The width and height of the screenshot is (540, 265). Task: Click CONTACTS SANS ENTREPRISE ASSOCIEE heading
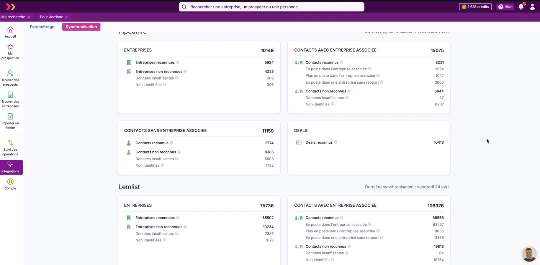[165, 130]
